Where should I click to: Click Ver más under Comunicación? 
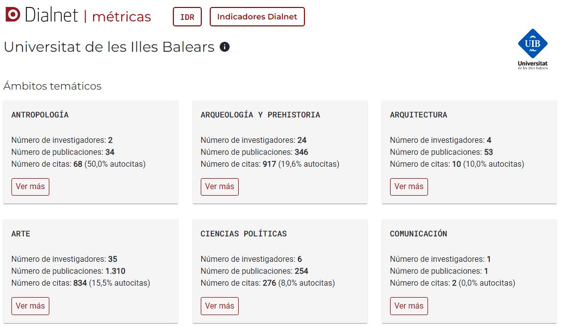click(x=409, y=306)
